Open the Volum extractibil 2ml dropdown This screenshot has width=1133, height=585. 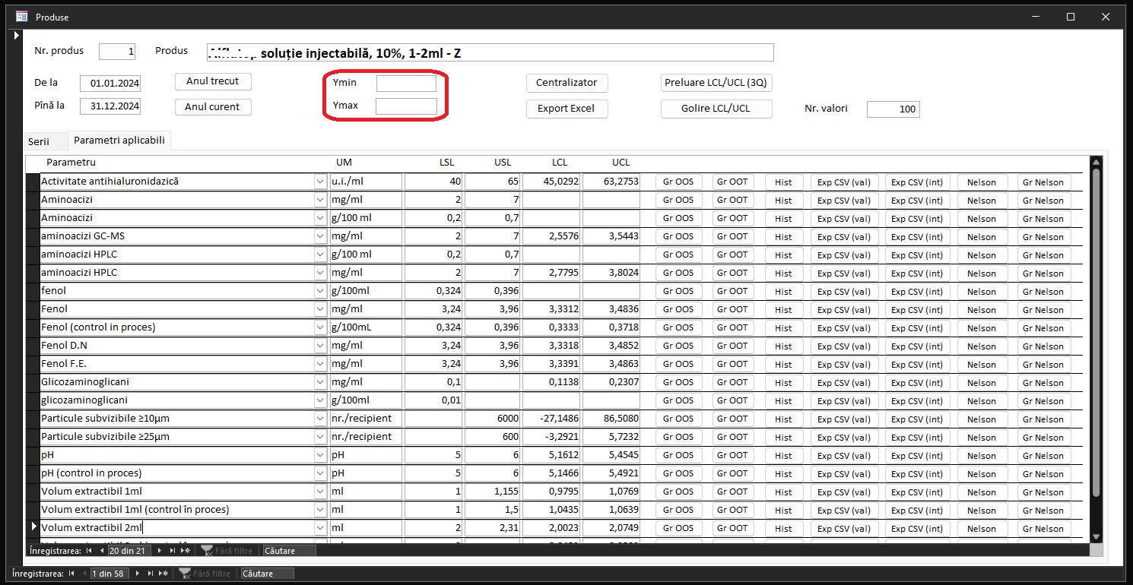320,527
